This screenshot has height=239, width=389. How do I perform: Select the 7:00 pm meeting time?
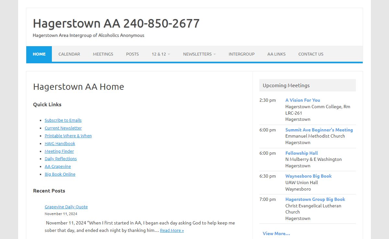(x=267, y=199)
